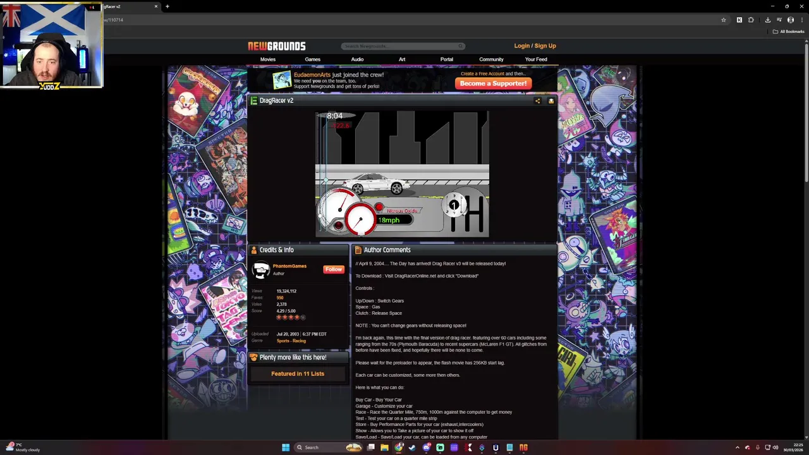The height and width of the screenshot is (455, 809).
Task: Open Chrome from the taskbar
Action: [399, 447]
